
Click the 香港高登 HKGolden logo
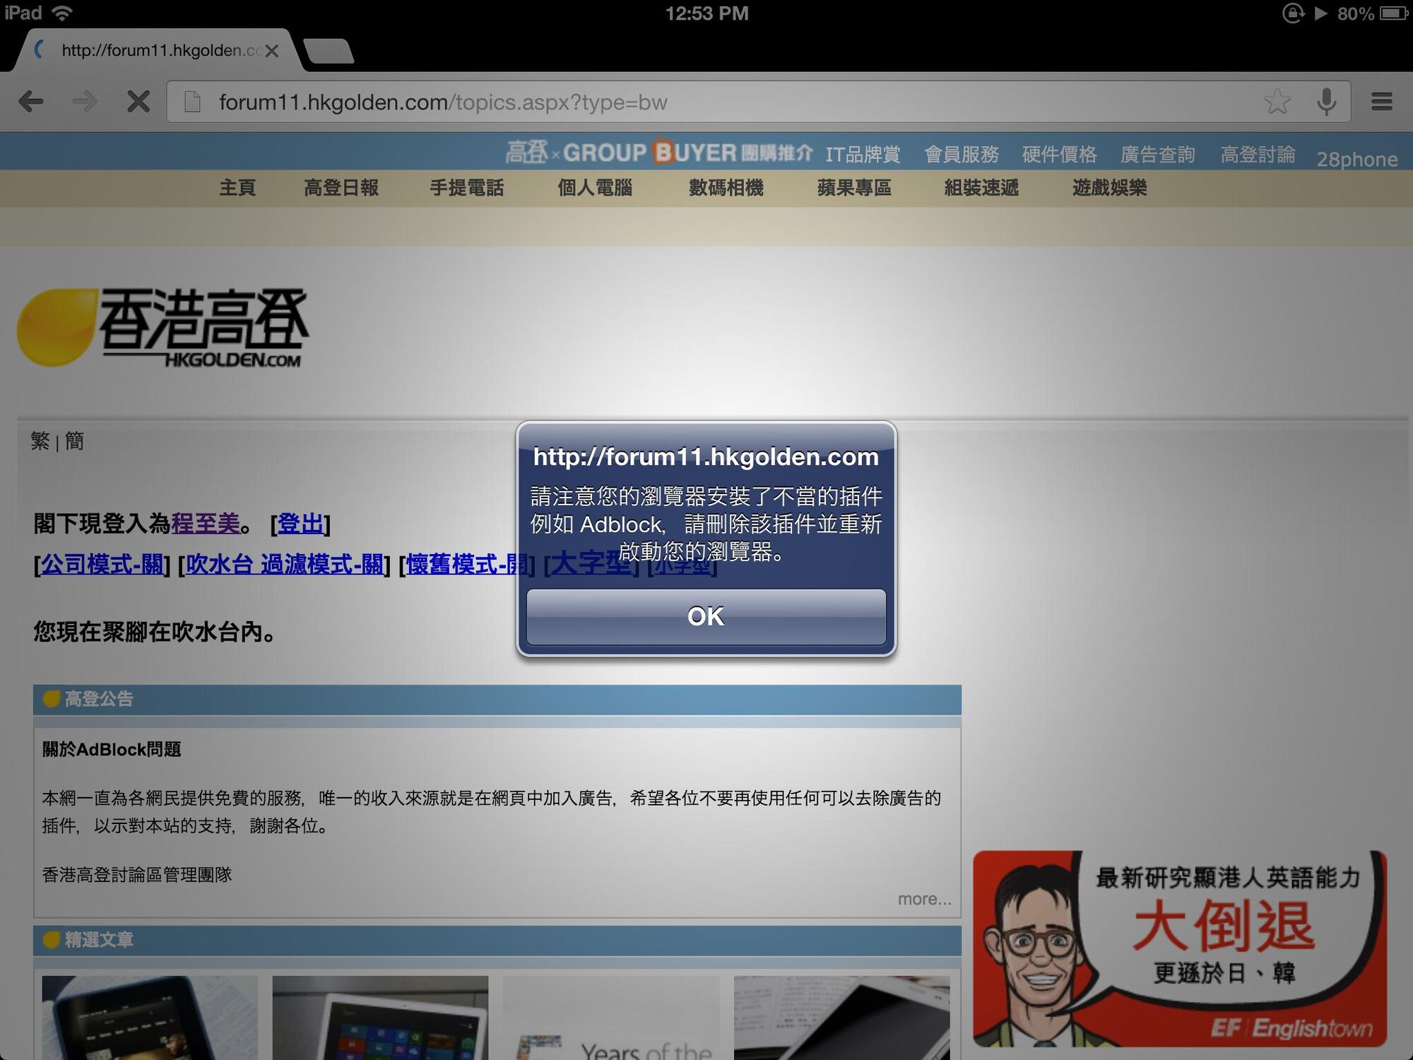click(x=164, y=327)
